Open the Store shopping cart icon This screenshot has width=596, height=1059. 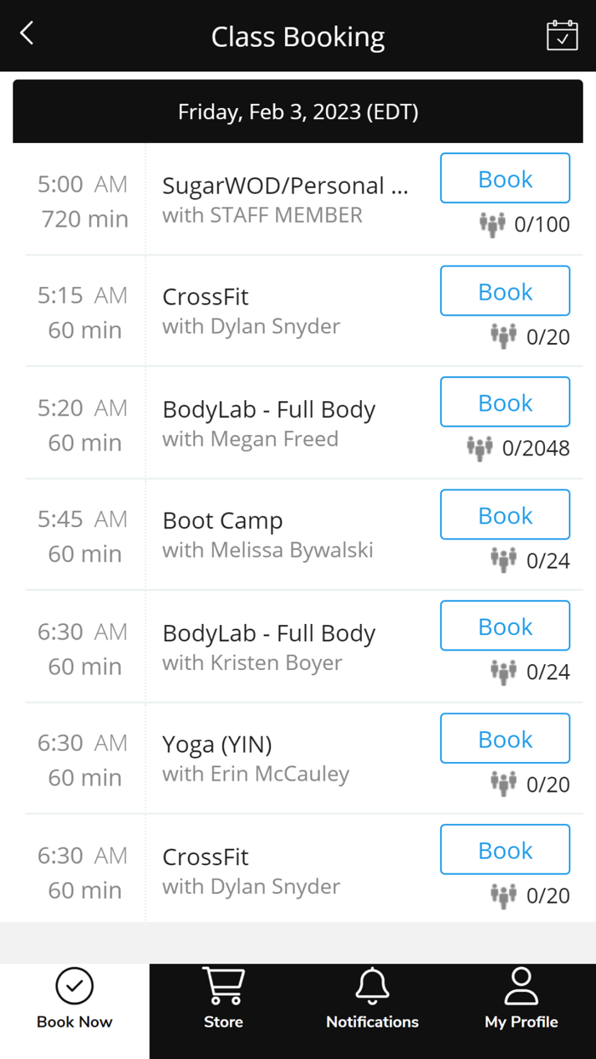point(223,986)
